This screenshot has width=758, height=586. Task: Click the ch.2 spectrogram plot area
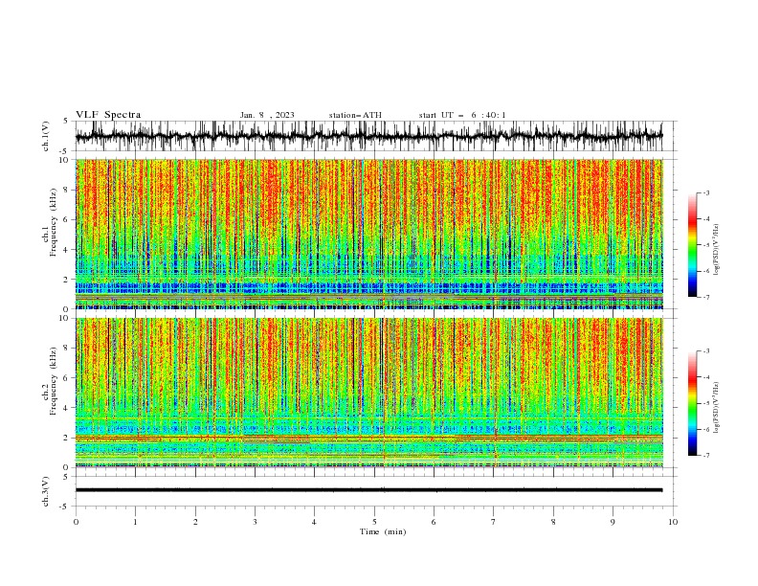368,393
